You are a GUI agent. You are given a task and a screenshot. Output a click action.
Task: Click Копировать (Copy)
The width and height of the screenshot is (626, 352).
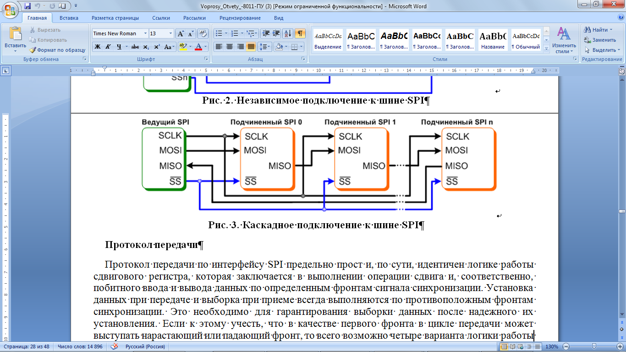pos(48,40)
